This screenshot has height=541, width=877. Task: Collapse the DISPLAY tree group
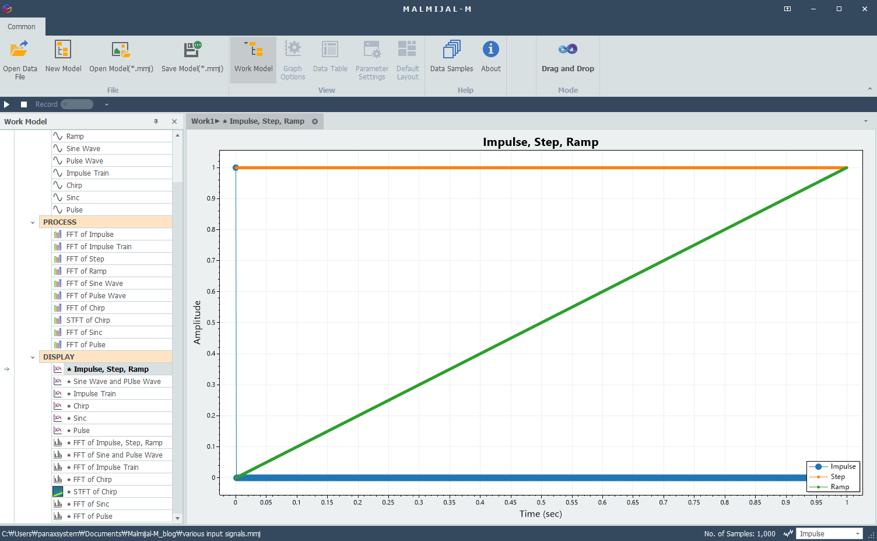tap(33, 357)
